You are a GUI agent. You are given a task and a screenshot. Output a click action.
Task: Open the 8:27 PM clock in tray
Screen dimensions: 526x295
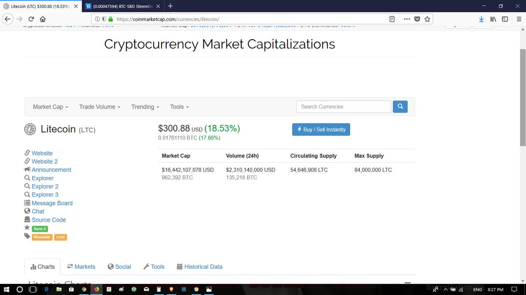point(496,289)
